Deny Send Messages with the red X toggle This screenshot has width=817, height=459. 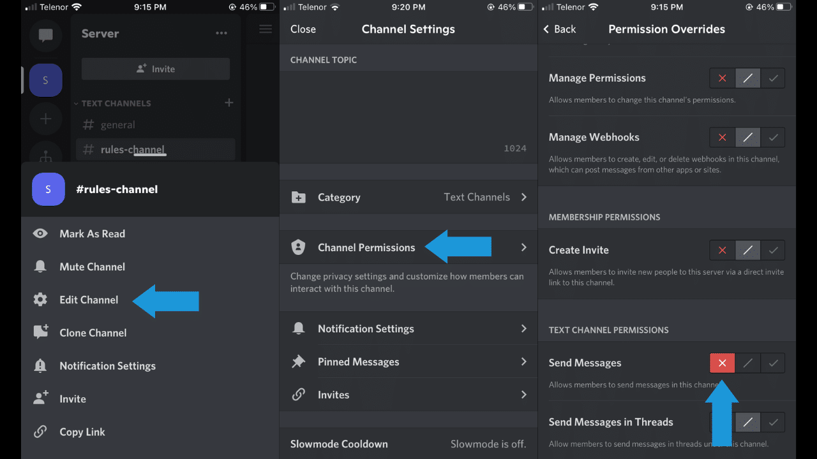point(722,363)
